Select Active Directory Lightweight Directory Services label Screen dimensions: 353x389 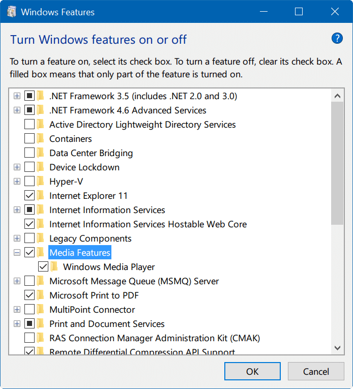[142, 125]
